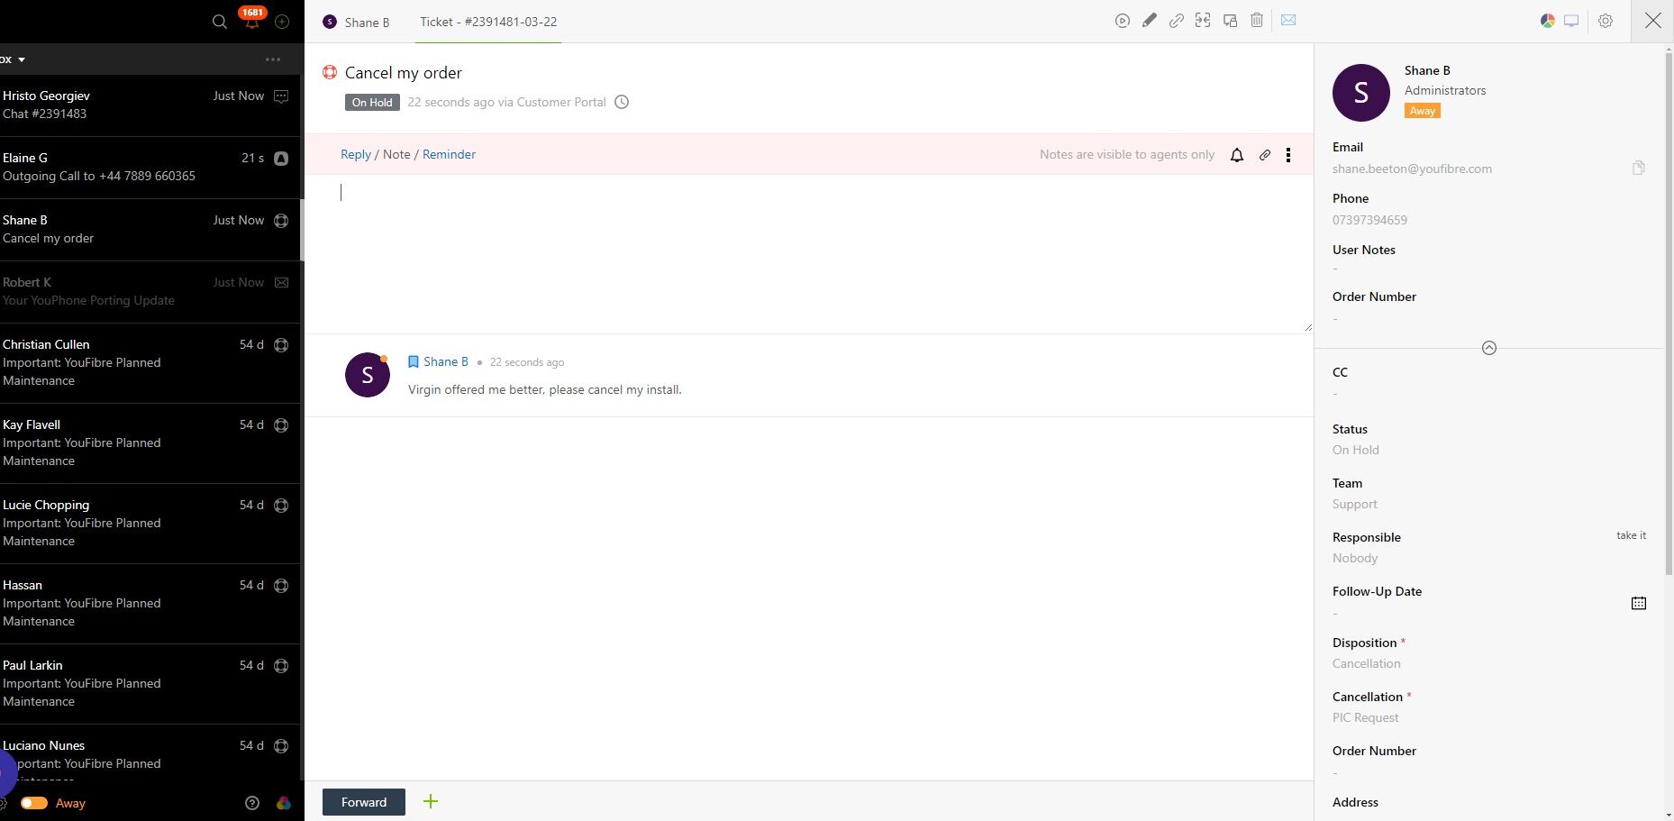
Task: Open the inbox folder dropdown arrow
Action: coord(22,59)
